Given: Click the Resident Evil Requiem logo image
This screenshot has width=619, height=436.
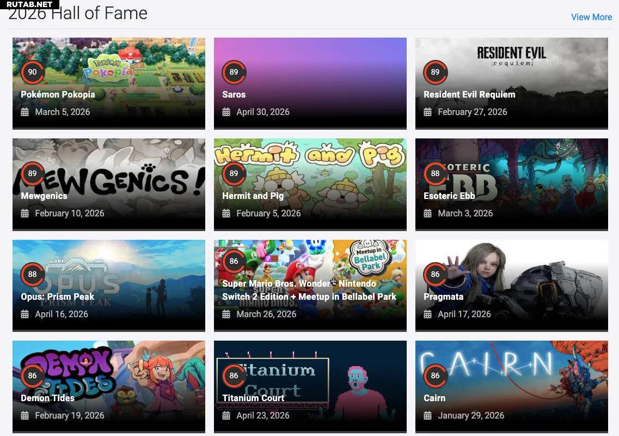Looking at the screenshot, I should (x=512, y=56).
